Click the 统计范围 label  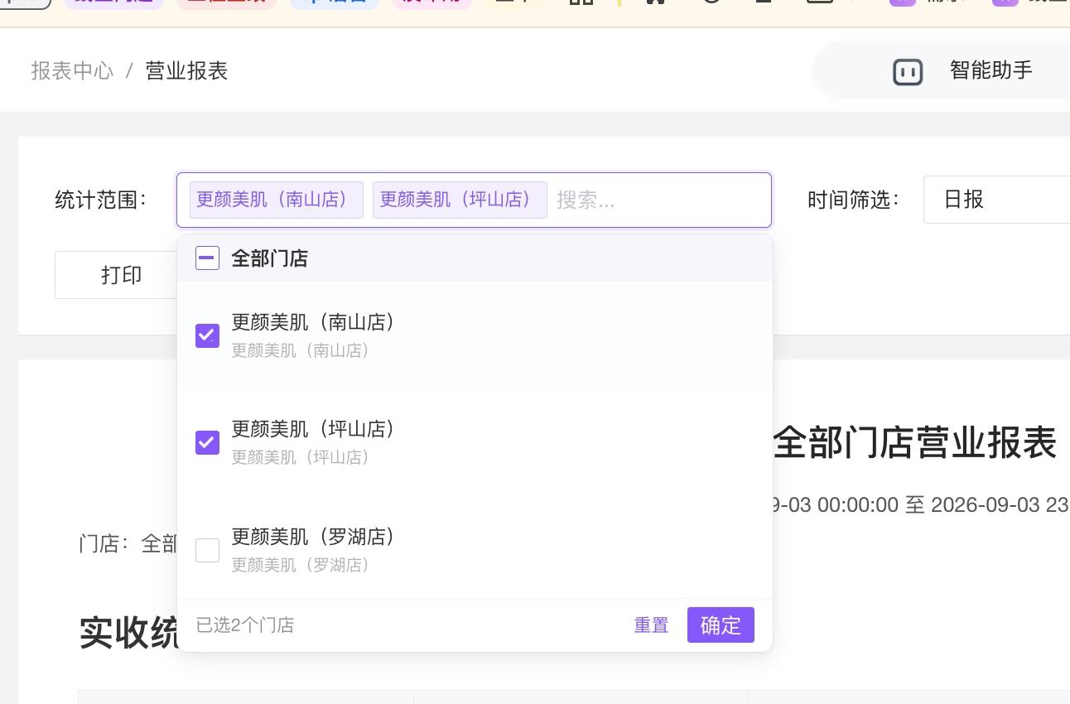click(x=101, y=200)
